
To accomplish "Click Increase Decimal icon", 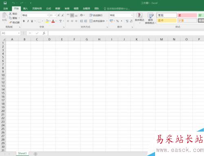I will 127,21.
